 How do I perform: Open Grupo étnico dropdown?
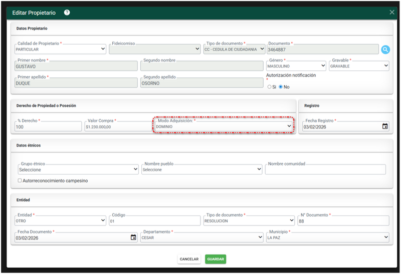coord(78,169)
